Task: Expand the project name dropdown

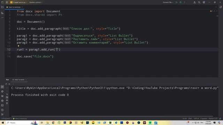Action: click(x=18, y=2)
